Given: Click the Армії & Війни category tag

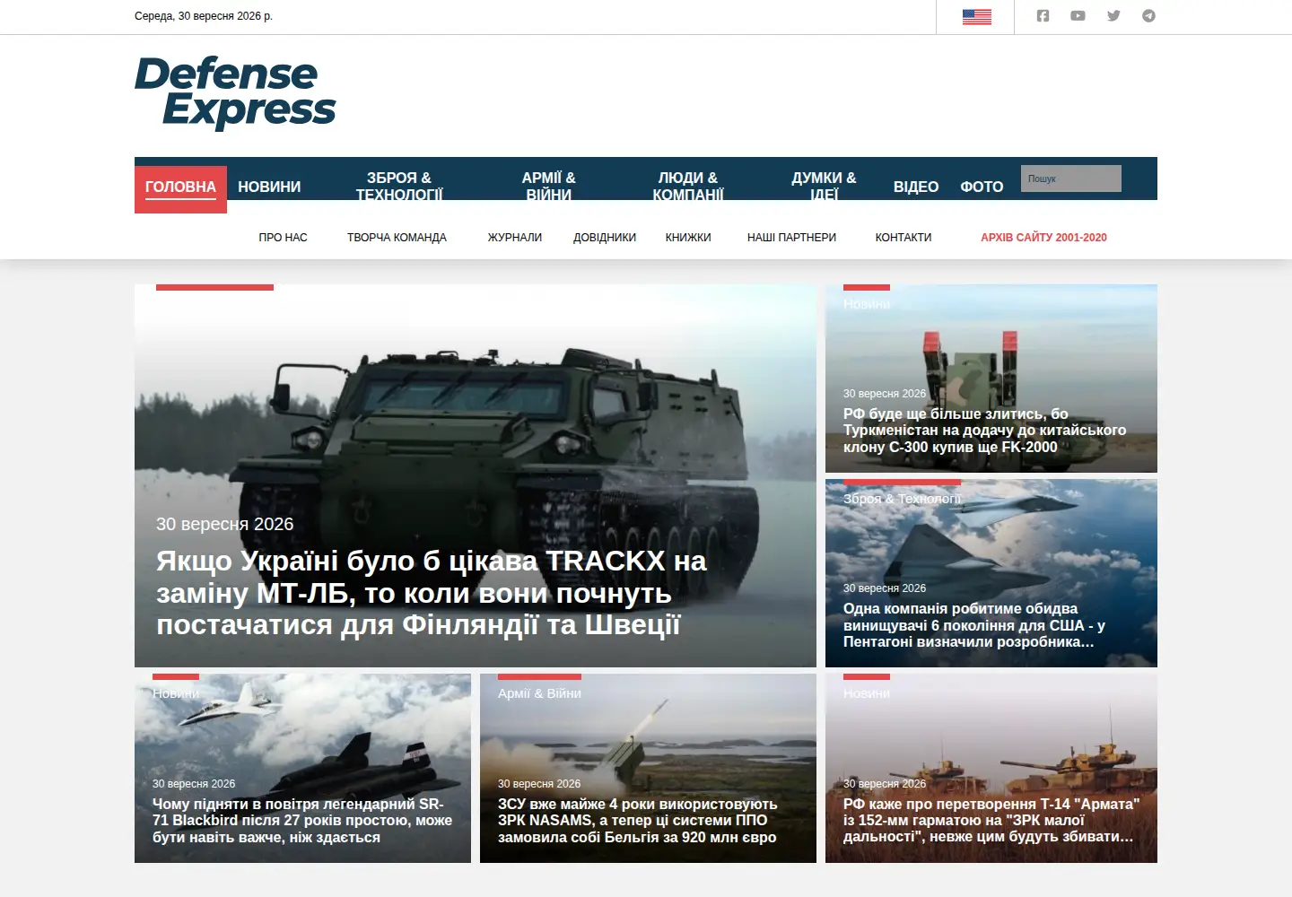Looking at the screenshot, I should [539, 693].
